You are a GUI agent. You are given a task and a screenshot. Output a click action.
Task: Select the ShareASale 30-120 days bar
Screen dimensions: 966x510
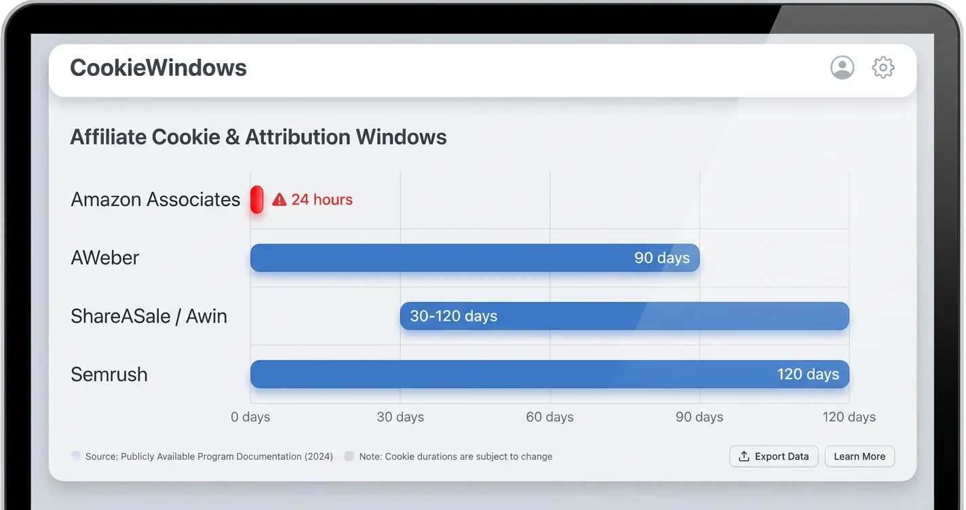(625, 316)
